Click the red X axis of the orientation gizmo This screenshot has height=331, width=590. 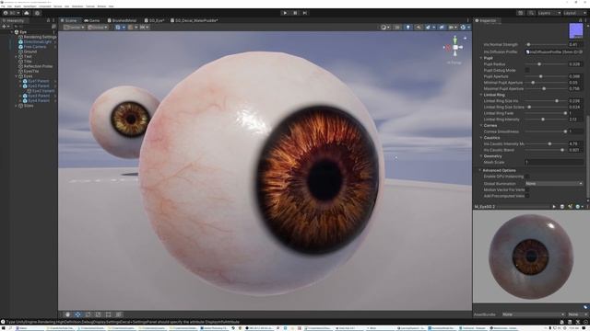click(448, 48)
